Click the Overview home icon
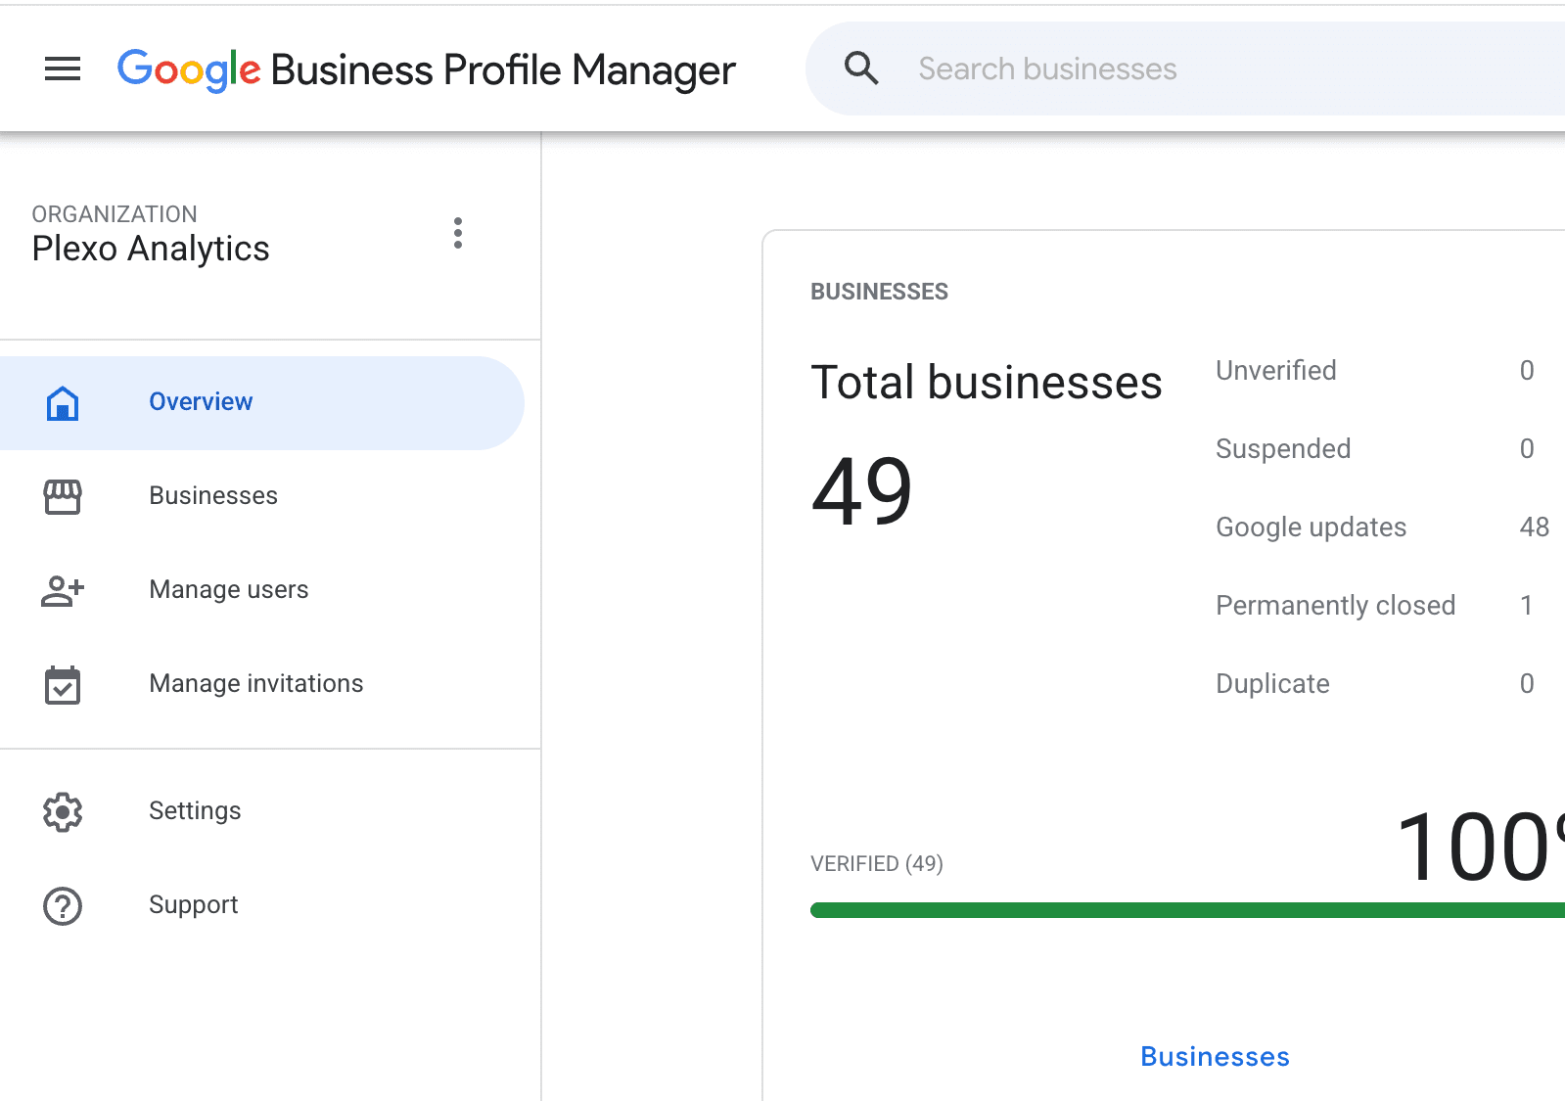Image resolution: width=1565 pixels, height=1101 pixels. pyautogui.click(x=63, y=403)
